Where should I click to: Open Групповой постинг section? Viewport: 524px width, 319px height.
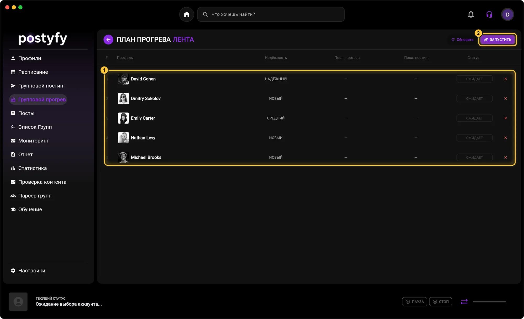(x=38, y=86)
